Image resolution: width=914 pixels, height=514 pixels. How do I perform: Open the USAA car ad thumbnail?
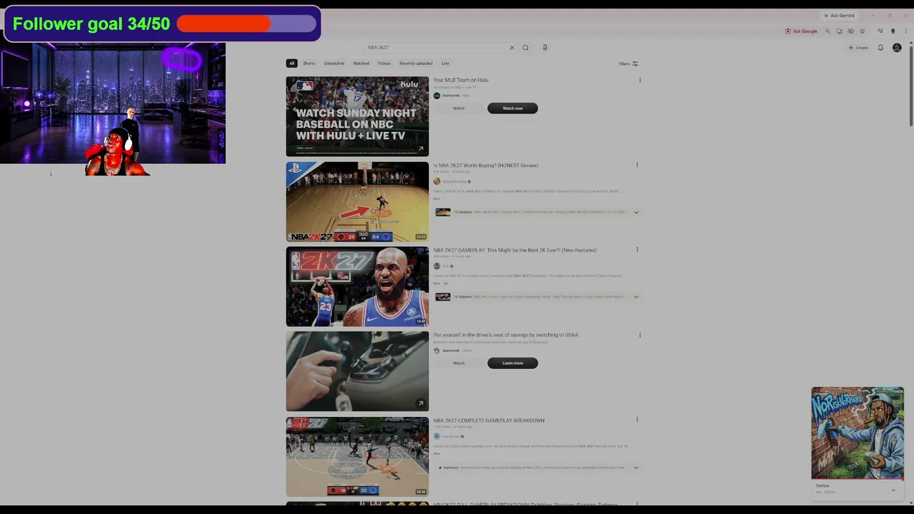357,371
